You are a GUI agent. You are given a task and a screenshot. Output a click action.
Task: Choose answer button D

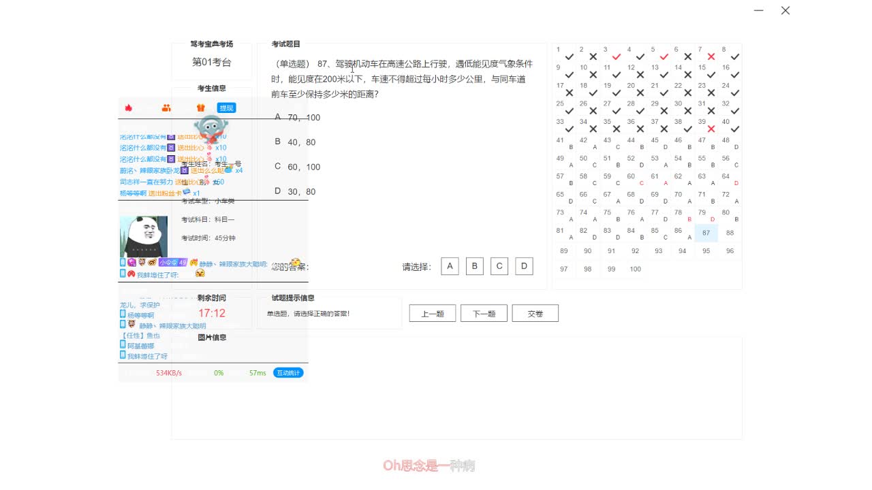pyautogui.click(x=524, y=266)
